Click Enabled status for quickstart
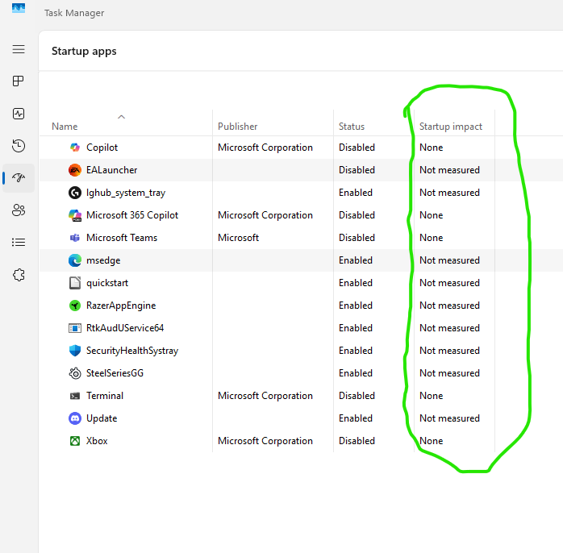563x553 pixels. 356,283
